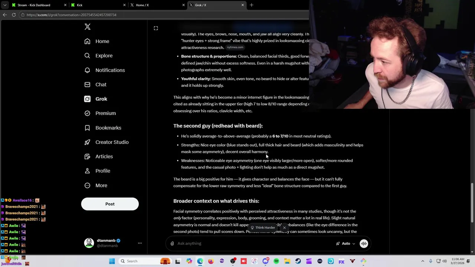Click the Bookmarks ribbon icon
Image resolution: width=475 pixels, height=267 pixels.
click(x=87, y=128)
